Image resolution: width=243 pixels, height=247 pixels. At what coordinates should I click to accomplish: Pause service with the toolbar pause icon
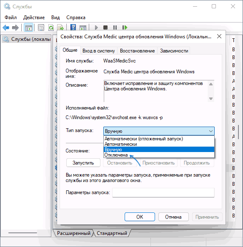pos(115,28)
